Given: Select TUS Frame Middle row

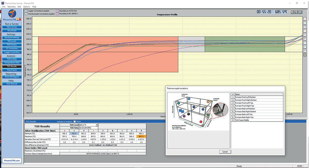Looking at the screenshot, I should pyautogui.click(x=257, y=120).
